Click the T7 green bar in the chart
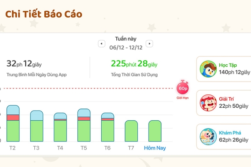251x167 pixels. click(131, 131)
